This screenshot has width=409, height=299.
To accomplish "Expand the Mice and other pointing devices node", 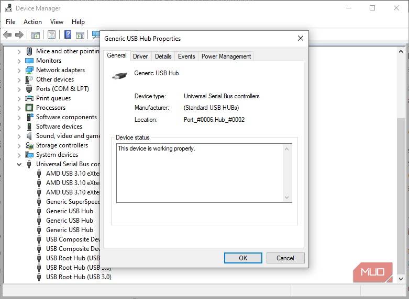I will click(x=19, y=52).
